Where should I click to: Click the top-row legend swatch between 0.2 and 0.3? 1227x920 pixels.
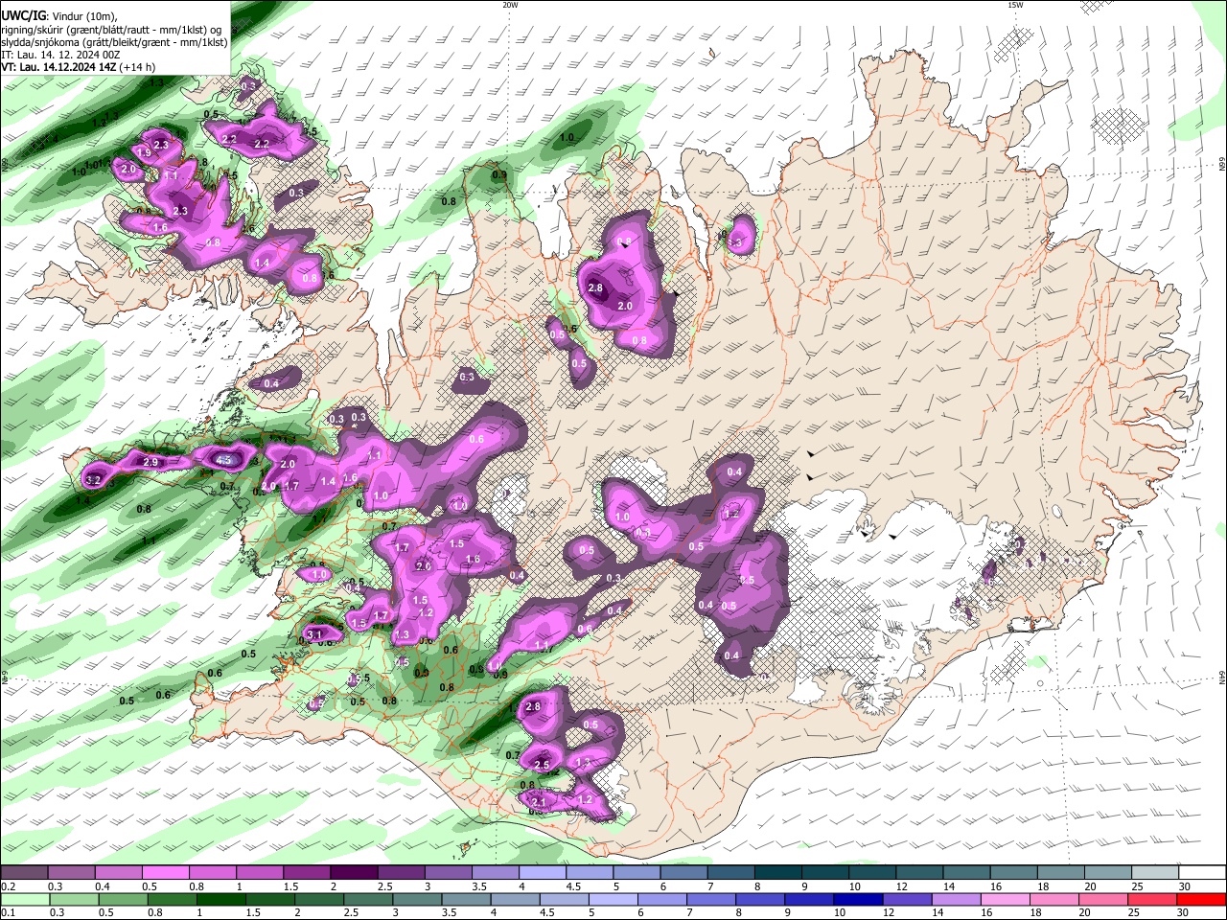point(24,872)
